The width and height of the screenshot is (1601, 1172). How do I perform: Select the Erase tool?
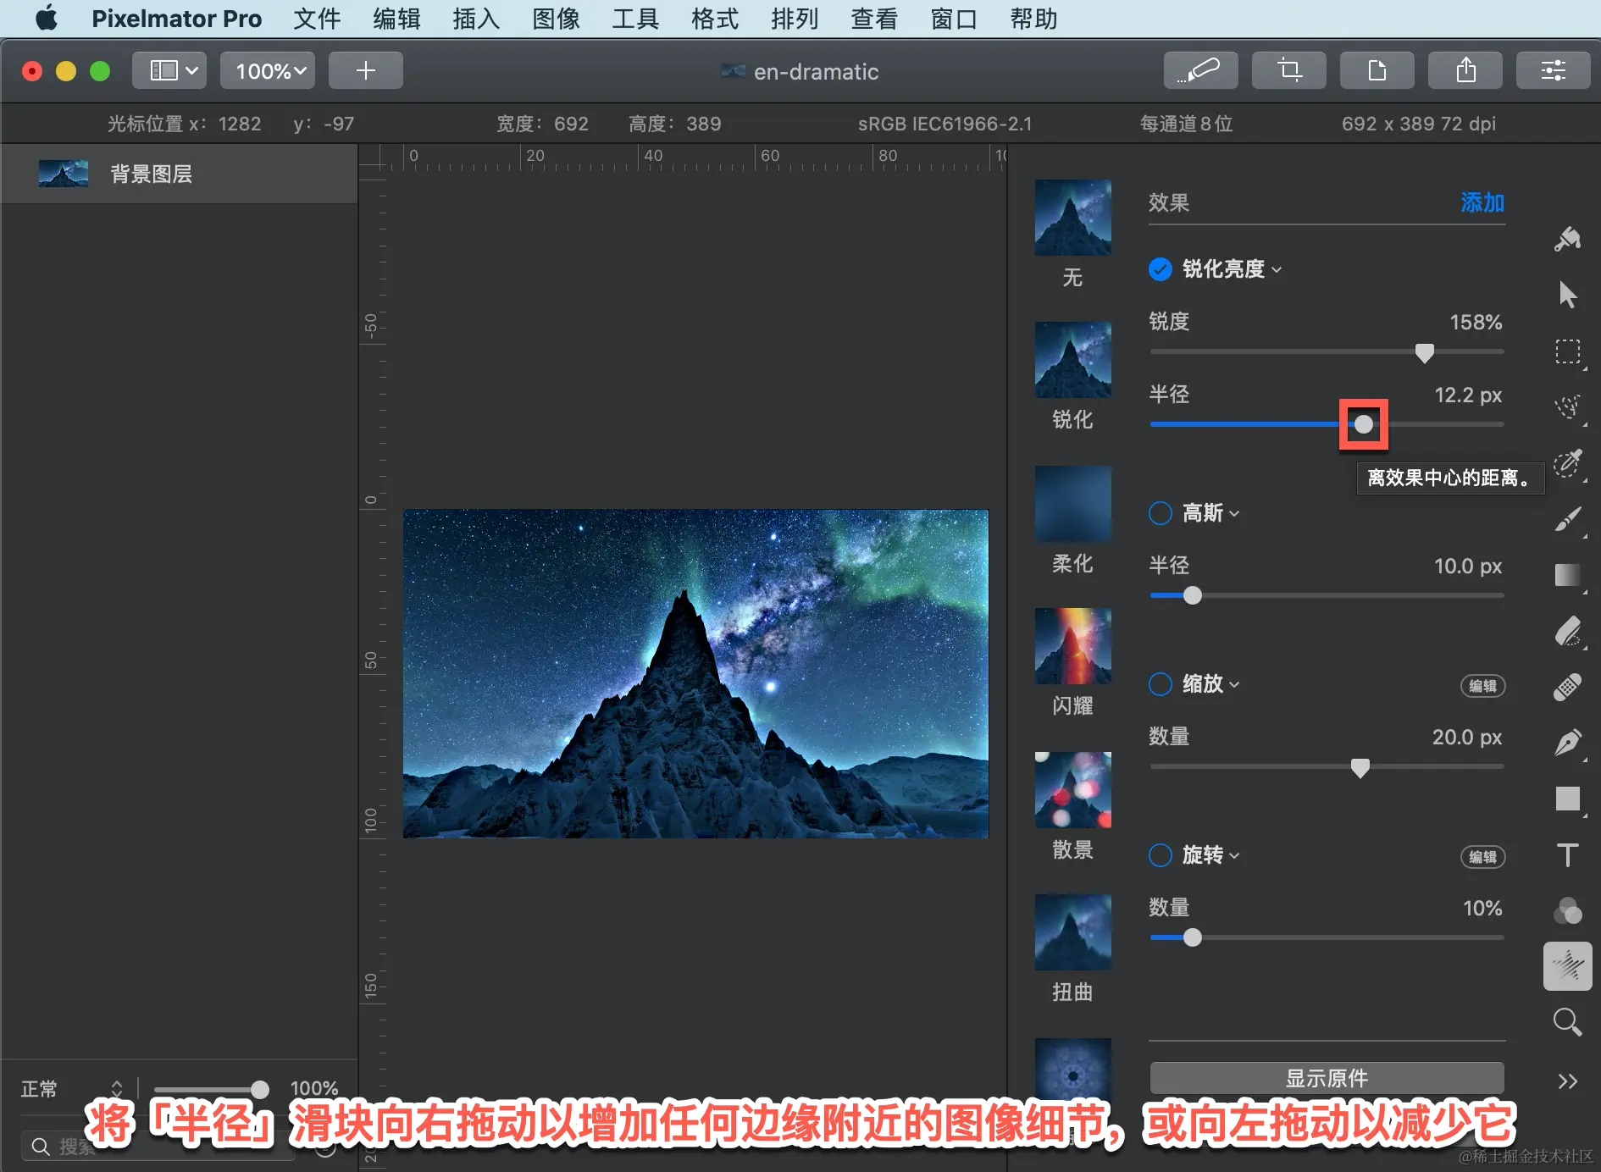pyautogui.click(x=1568, y=631)
